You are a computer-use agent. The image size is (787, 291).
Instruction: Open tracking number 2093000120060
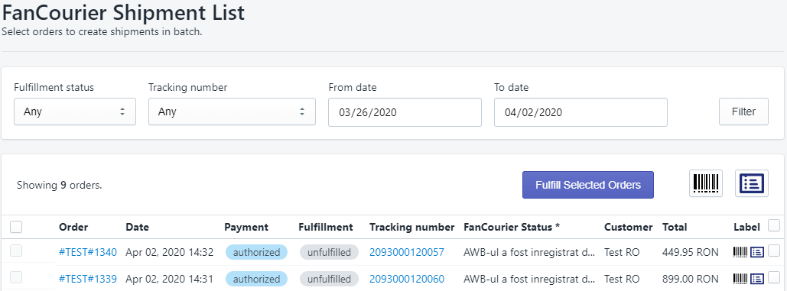[x=407, y=279]
